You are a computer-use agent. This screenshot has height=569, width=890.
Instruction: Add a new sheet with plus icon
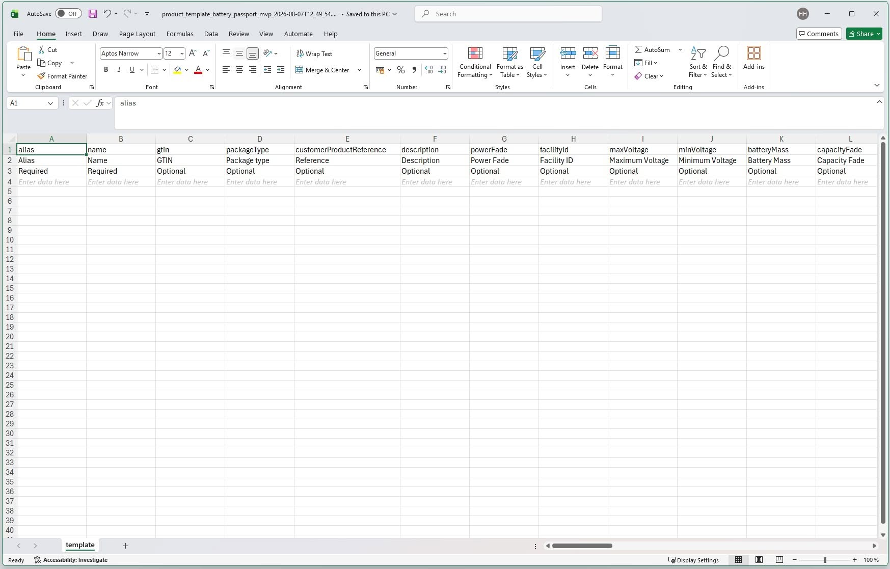125,546
